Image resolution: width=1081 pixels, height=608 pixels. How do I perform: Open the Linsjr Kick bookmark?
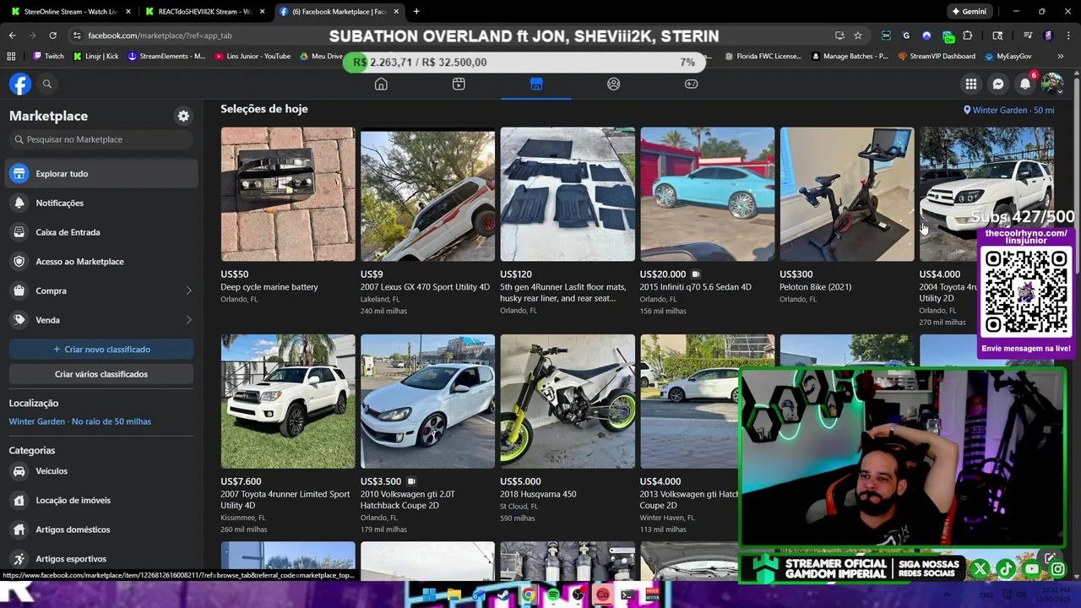pos(95,57)
